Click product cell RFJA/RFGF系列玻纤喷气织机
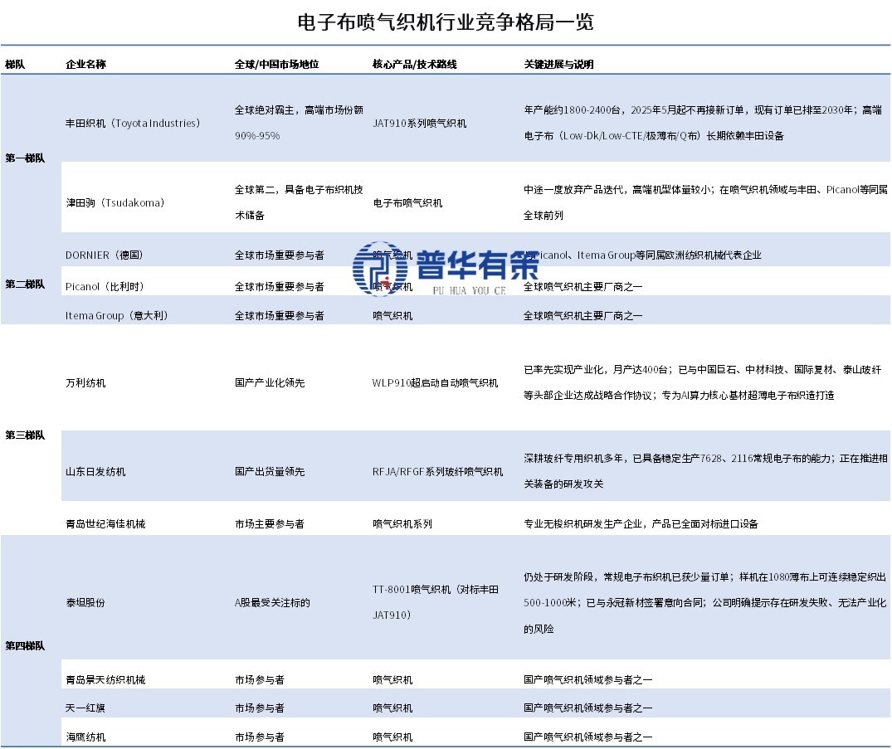The image size is (892, 749). pyautogui.click(x=438, y=472)
